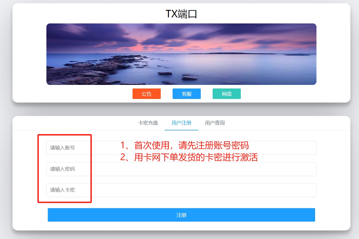Switch to the 卡密充值 tab
Image resolution: width=359 pixels, height=239 pixels.
click(x=148, y=123)
